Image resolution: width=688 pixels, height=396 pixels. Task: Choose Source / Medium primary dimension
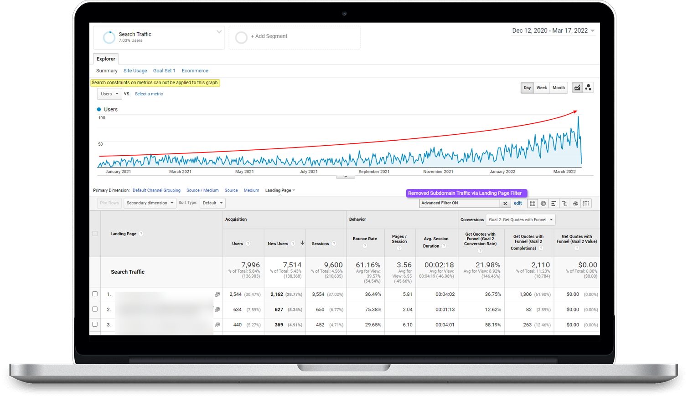pos(202,190)
